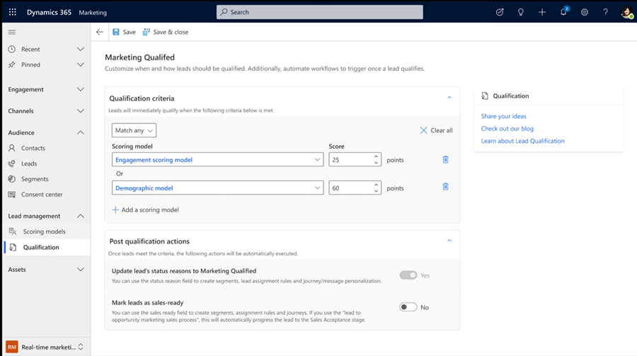
Task: Click the Dynamics 365 title
Action: (x=49, y=12)
